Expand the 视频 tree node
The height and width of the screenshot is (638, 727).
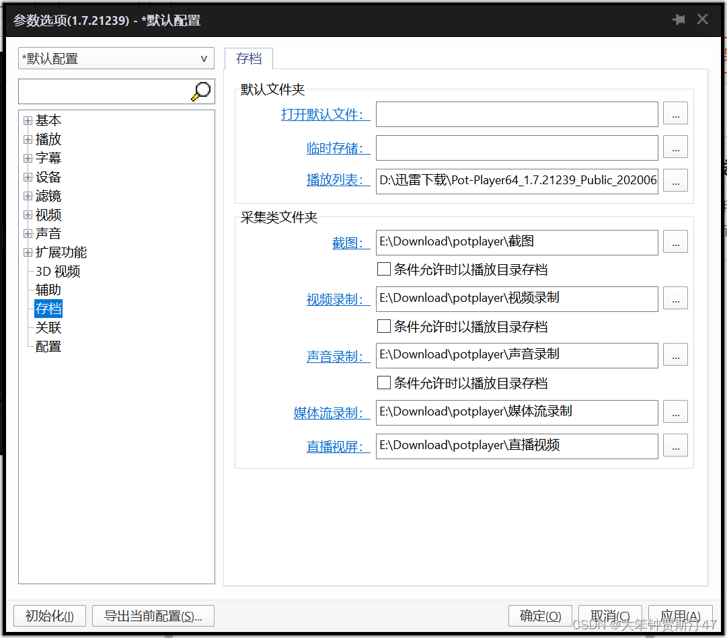point(28,214)
